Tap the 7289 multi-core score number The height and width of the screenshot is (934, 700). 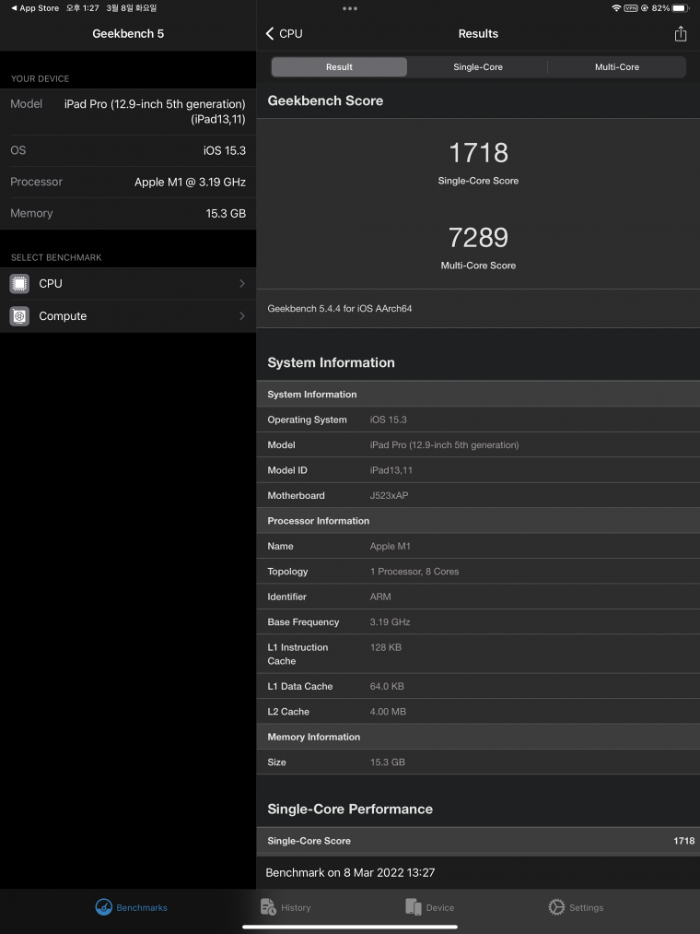[x=479, y=238]
